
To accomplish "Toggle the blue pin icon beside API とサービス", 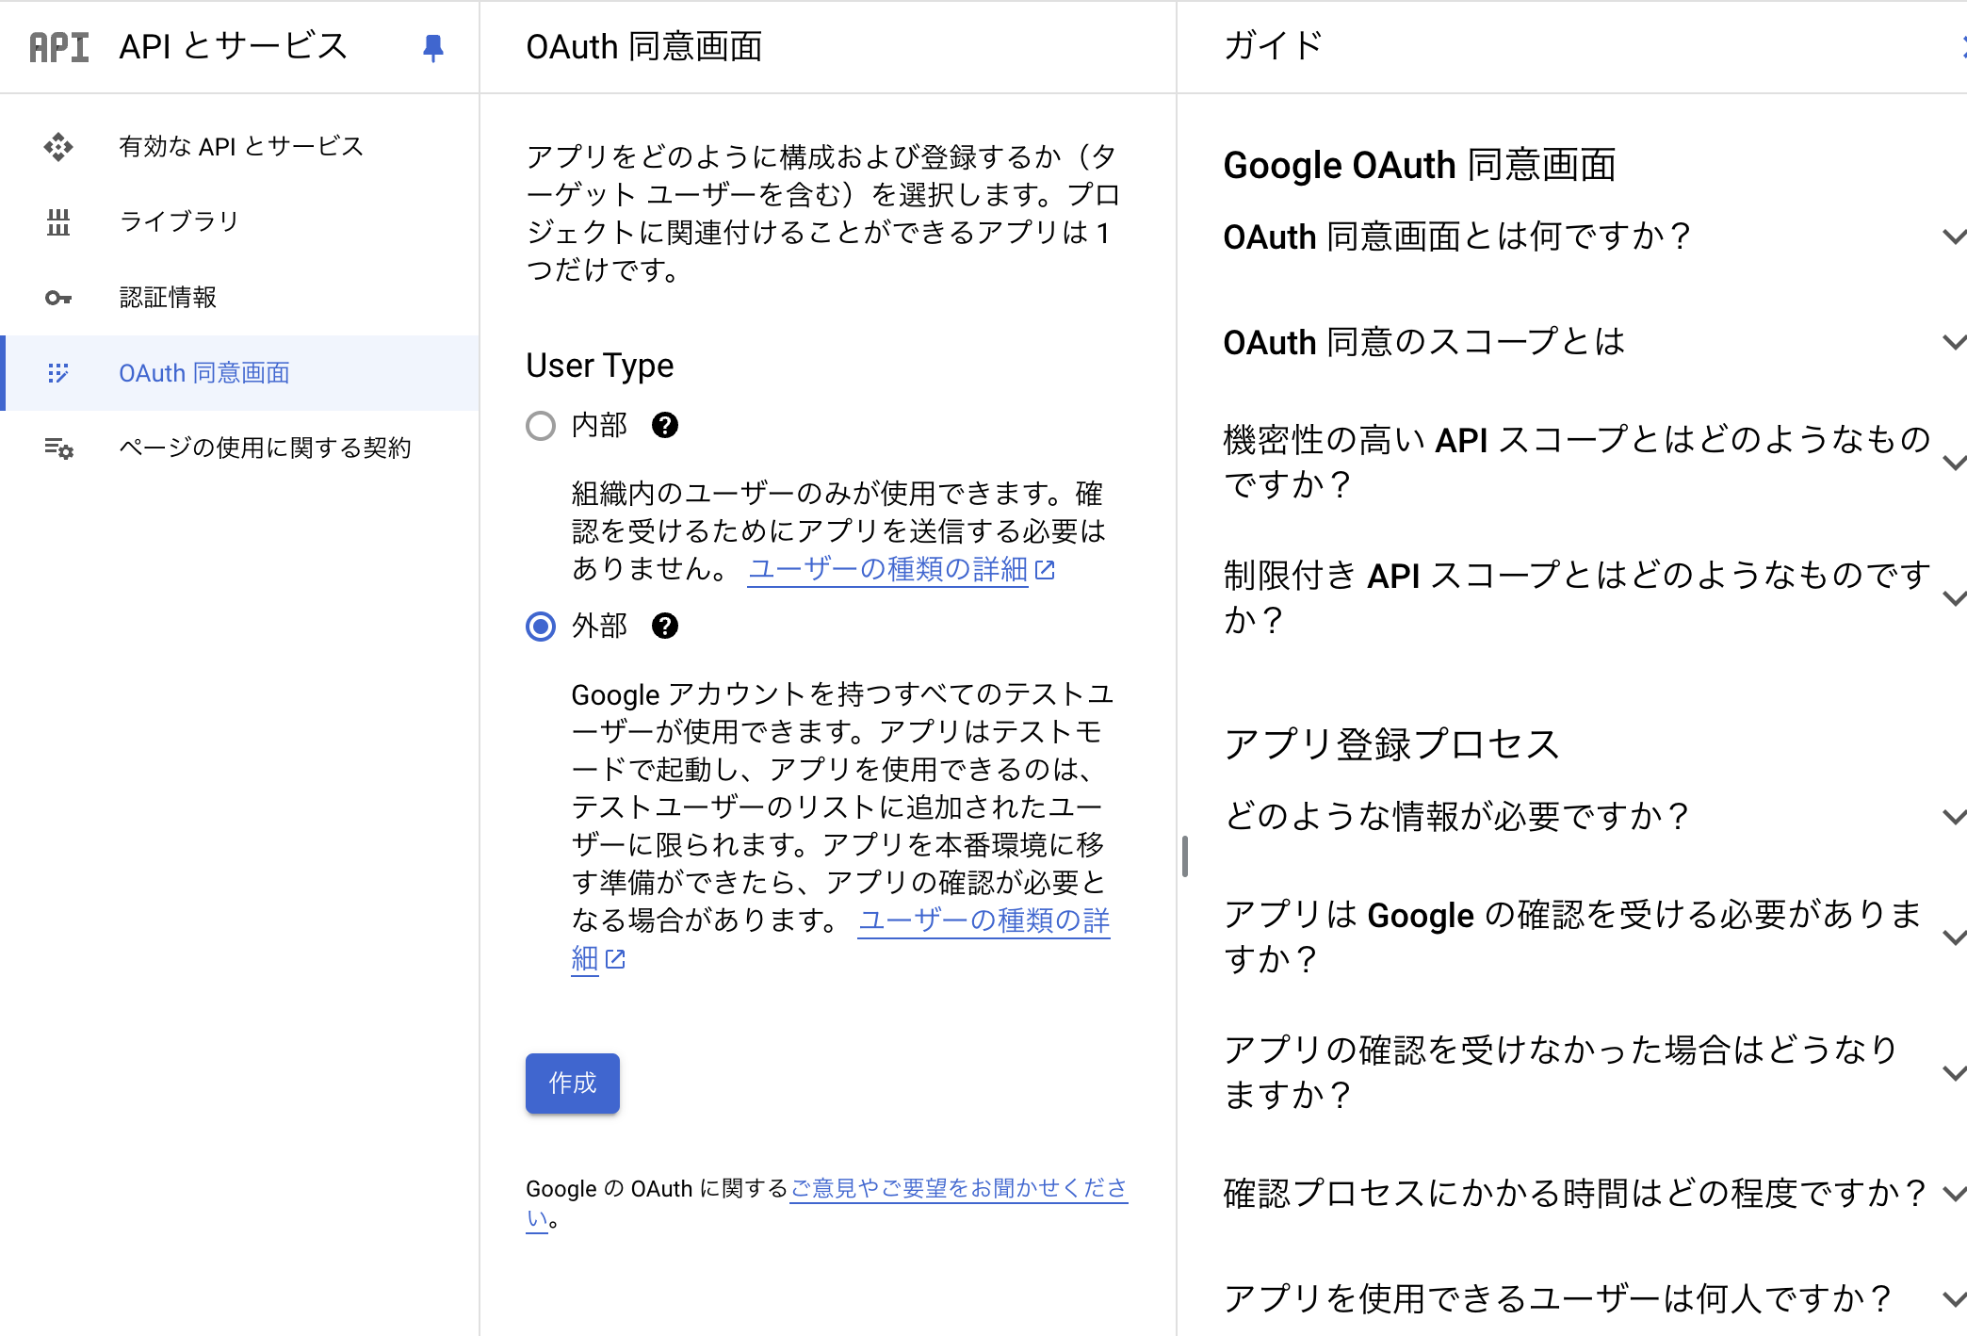I will (433, 47).
